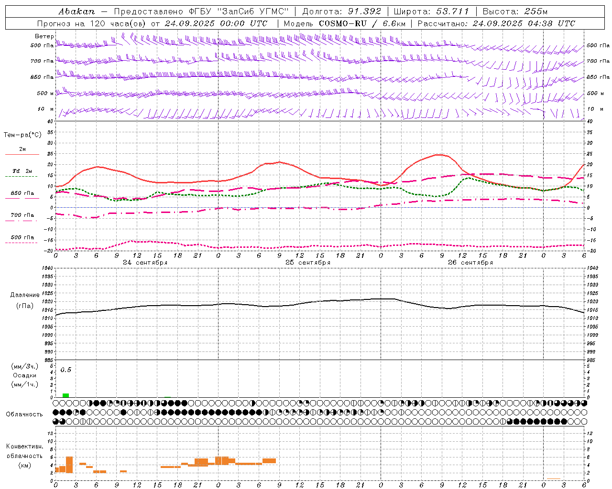Image resolution: width=612 pixels, height=489 pixels.
Task: Click the Прогноз на 120 часа(ов) text
Action: pyautogui.click(x=92, y=23)
